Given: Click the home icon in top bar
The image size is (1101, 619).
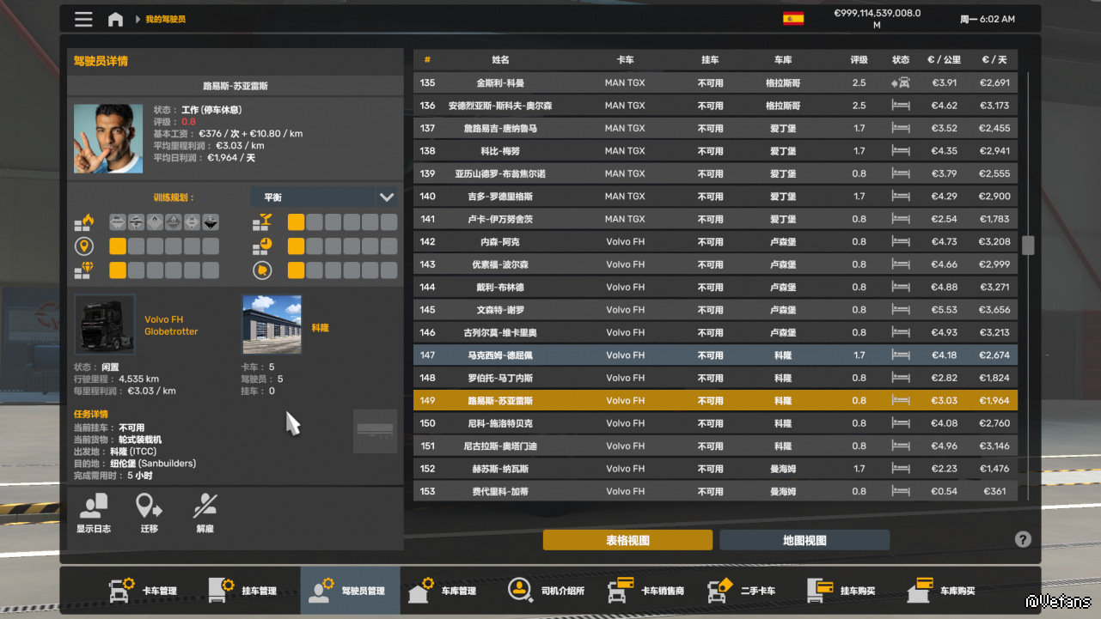Looking at the screenshot, I should click(115, 19).
